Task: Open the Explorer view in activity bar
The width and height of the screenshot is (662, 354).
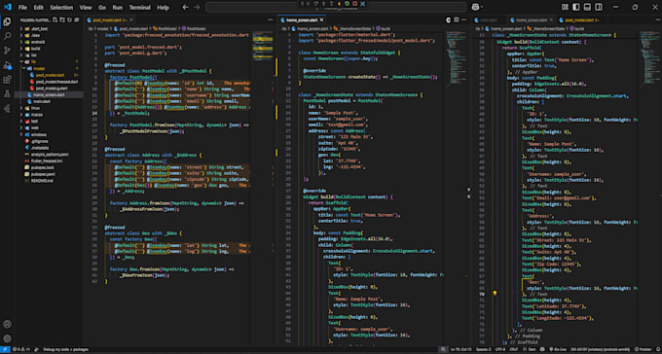Action: tap(7, 22)
